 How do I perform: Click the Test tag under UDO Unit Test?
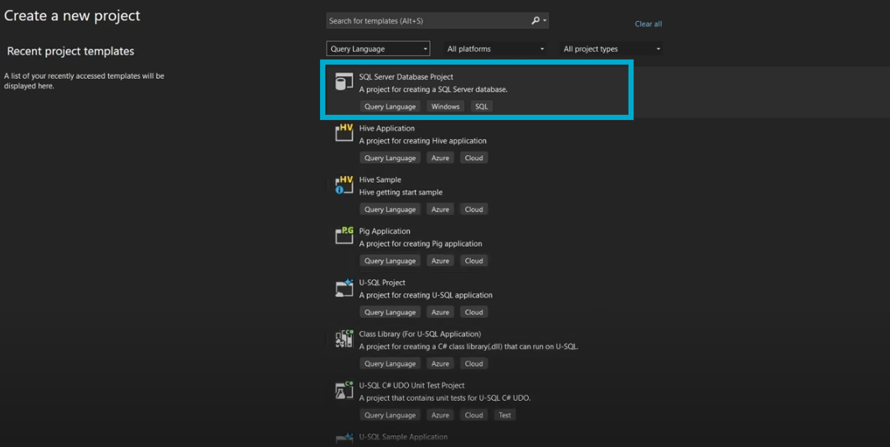[x=505, y=414]
